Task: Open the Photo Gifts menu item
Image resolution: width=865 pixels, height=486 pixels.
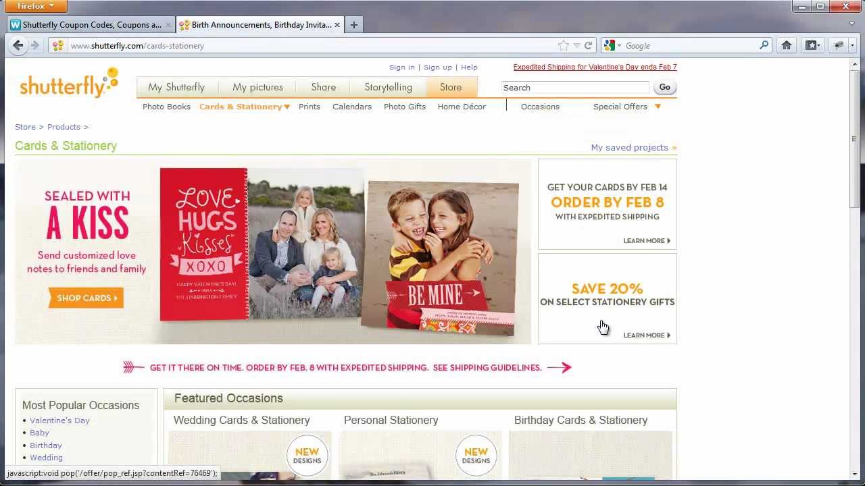Action: 405,107
